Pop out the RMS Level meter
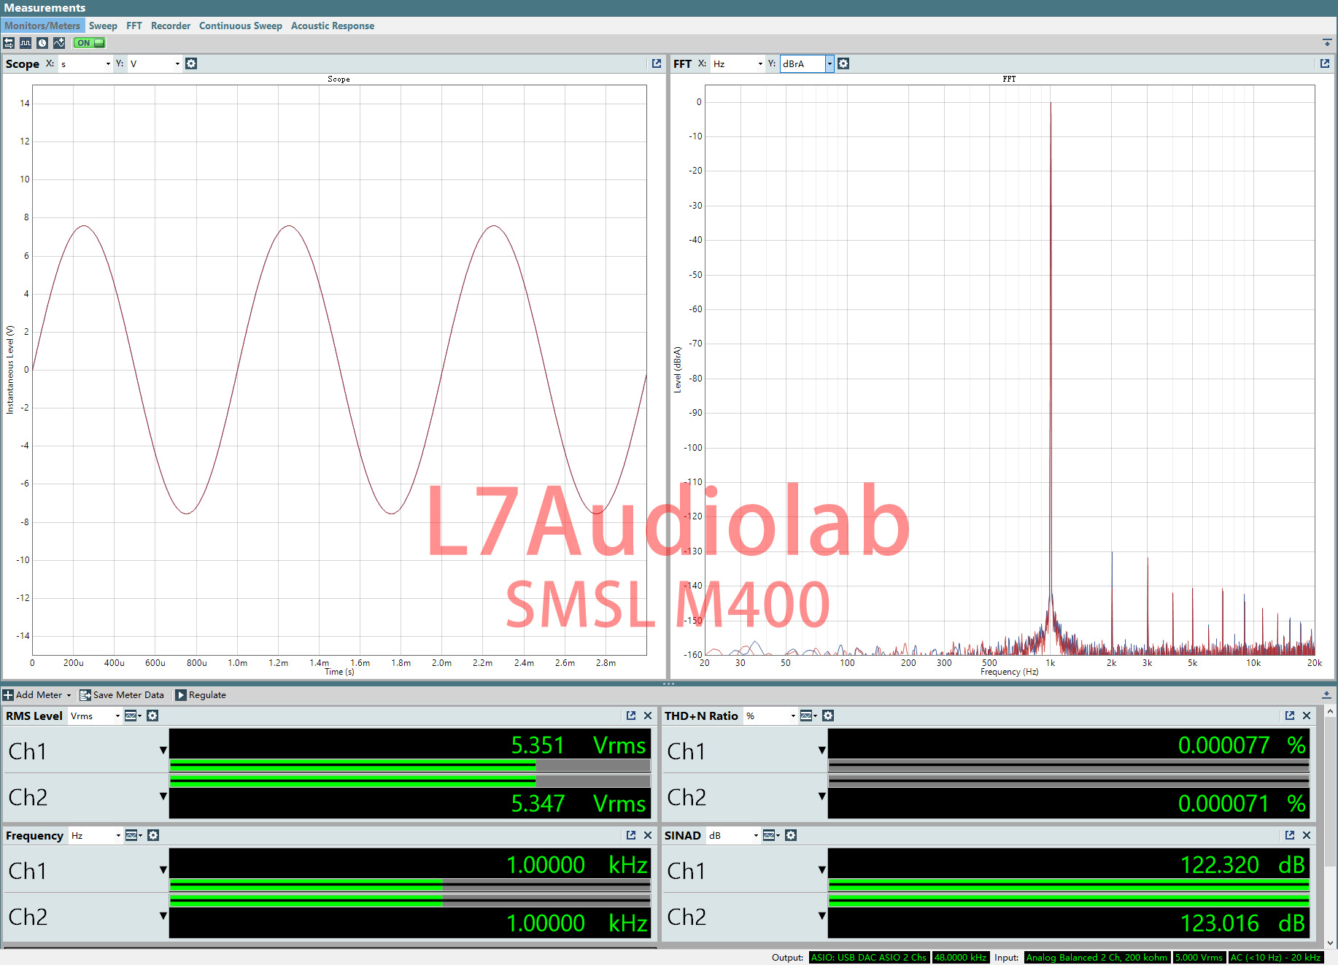Viewport: 1338px width, 965px height. point(631,716)
